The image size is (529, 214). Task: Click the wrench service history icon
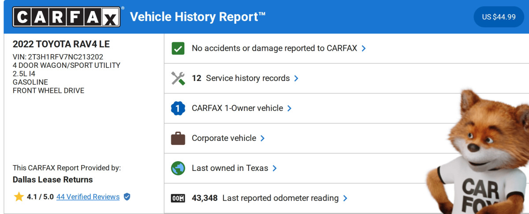178,78
